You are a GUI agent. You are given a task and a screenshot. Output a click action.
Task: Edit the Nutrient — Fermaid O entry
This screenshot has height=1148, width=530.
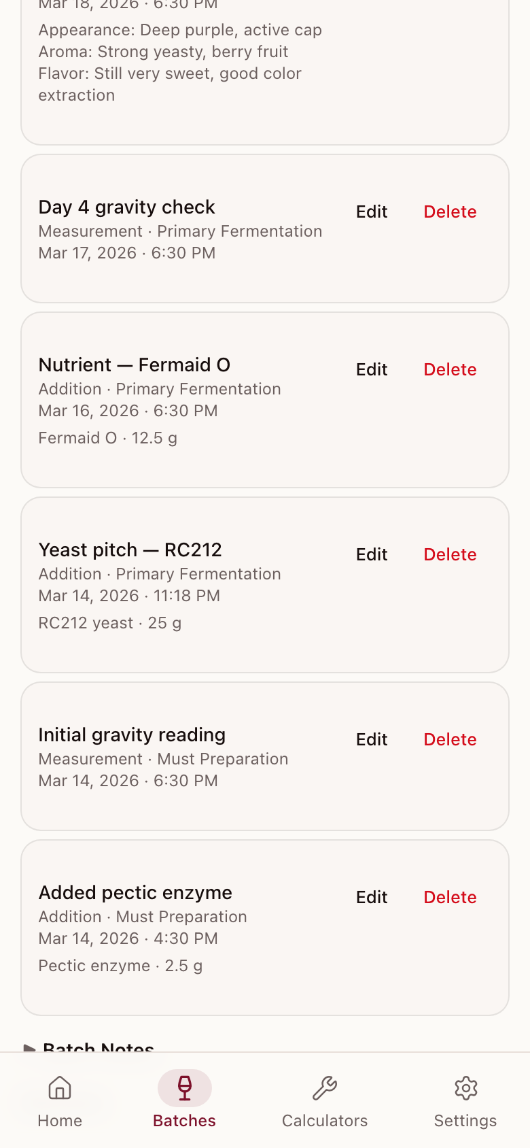(x=372, y=370)
